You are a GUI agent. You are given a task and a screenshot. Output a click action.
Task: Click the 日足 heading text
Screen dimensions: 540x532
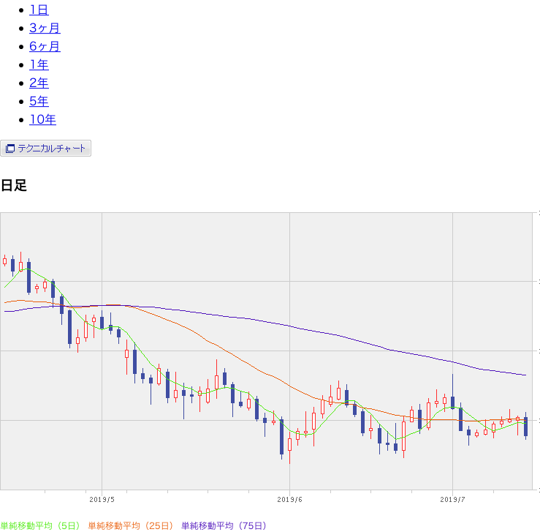pyautogui.click(x=14, y=185)
